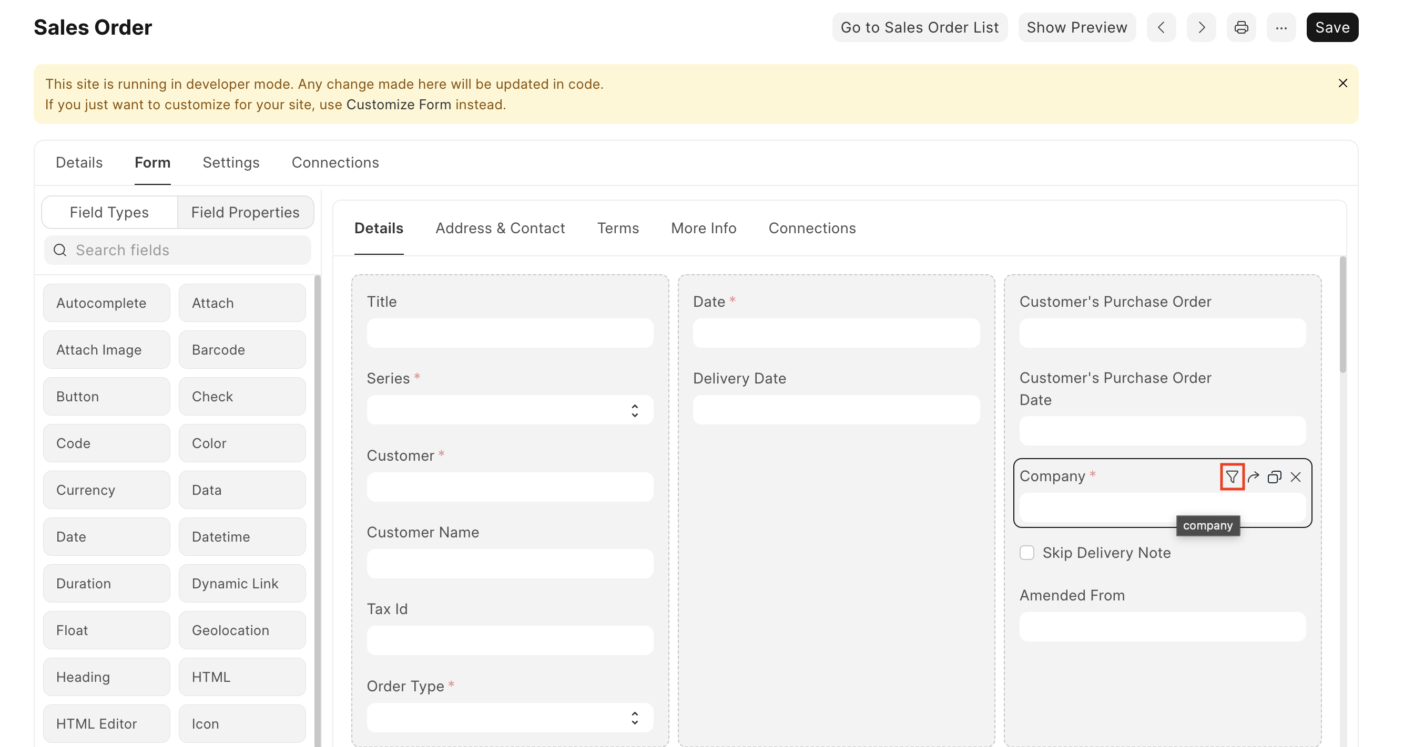Click the print icon
Viewport: 1404px width, 747px height.
click(1241, 27)
